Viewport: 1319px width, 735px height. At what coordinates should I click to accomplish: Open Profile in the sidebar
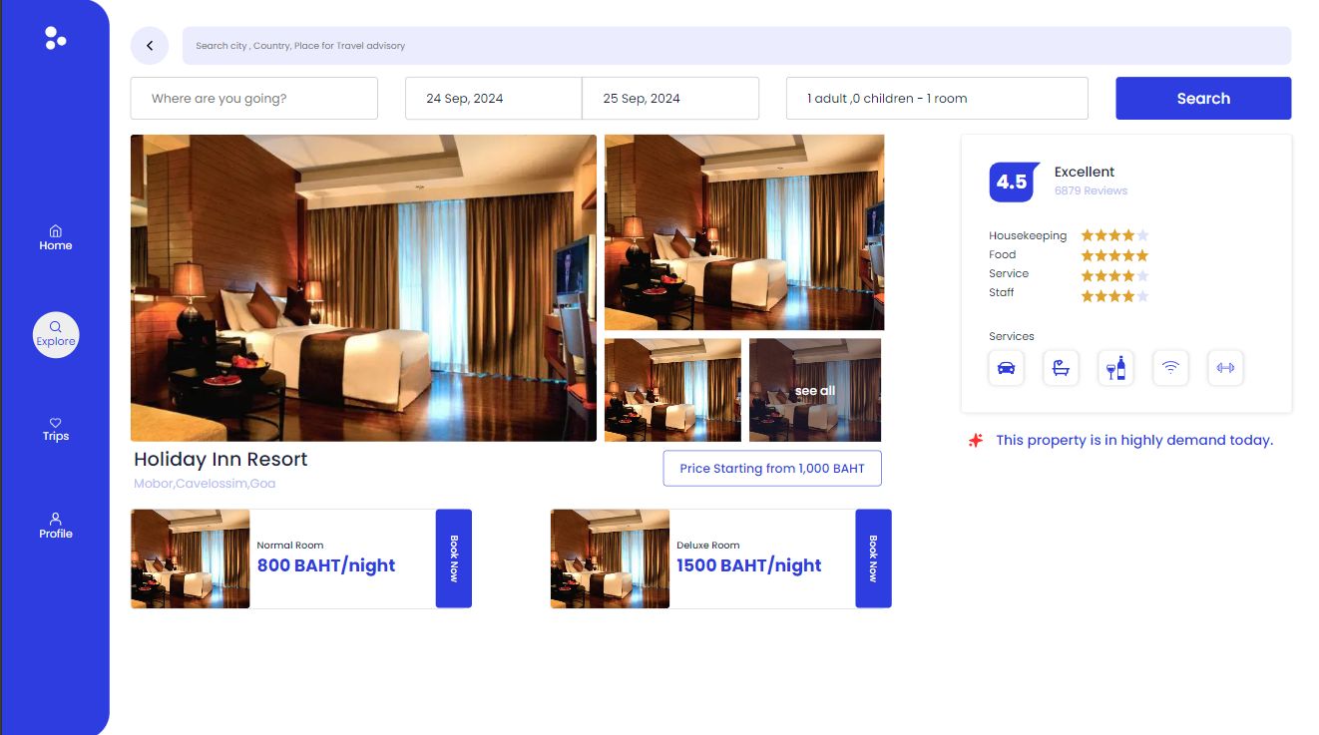tap(56, 526)
